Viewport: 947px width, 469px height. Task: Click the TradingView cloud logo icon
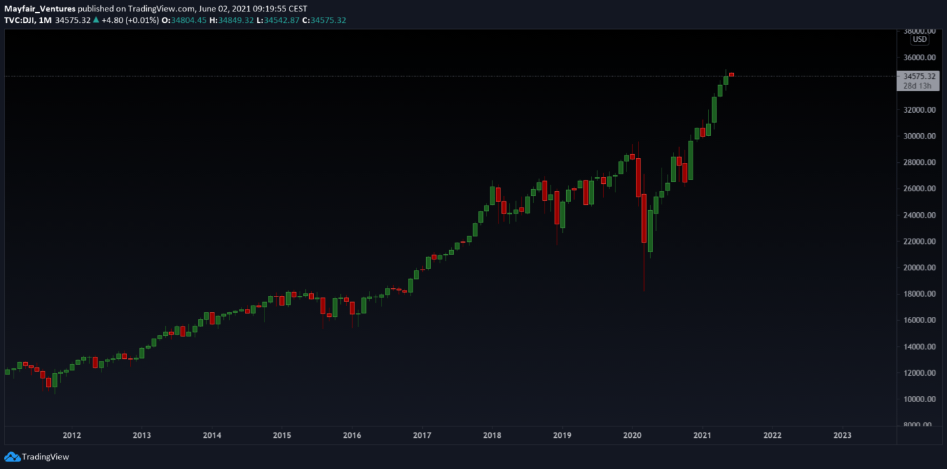click(12, 456)
